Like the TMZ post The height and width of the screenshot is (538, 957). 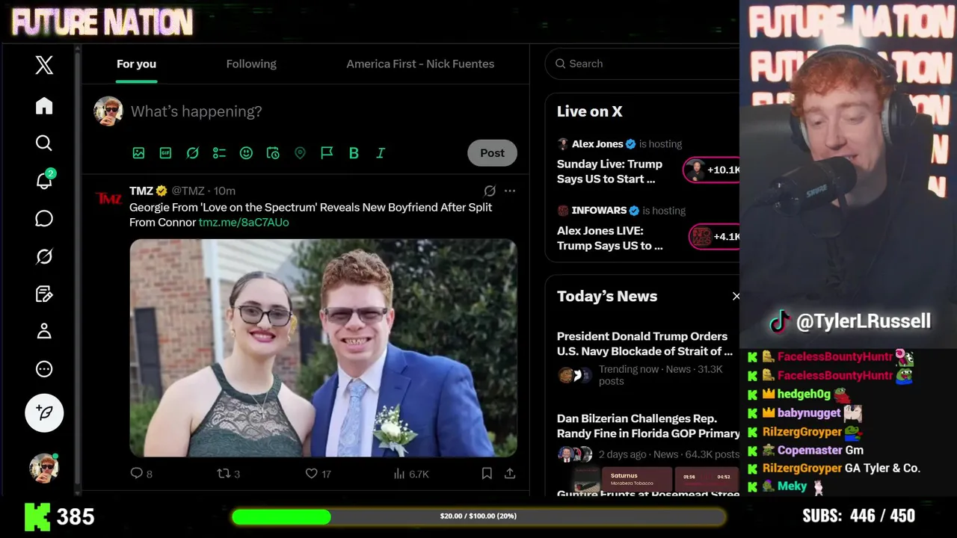click(319, 474)
